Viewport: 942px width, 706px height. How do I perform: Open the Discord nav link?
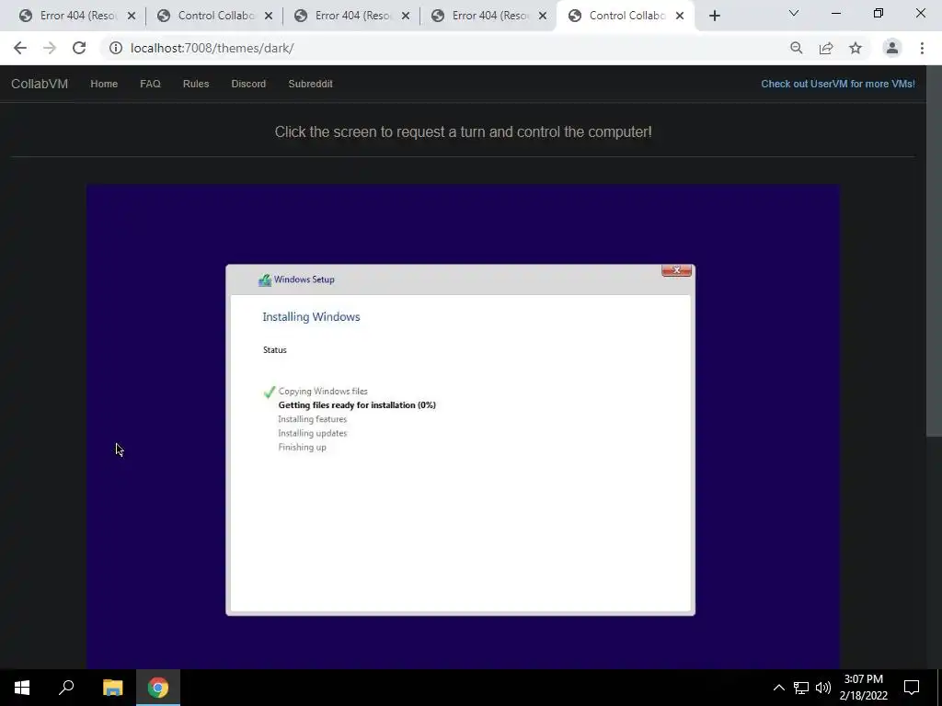pos(248,84)
